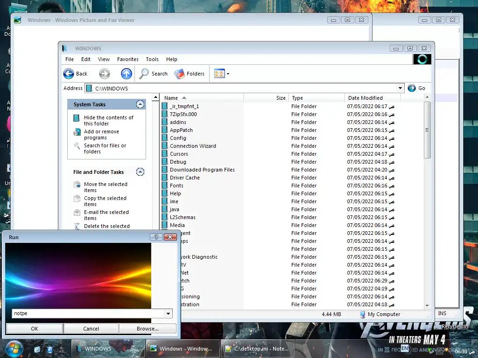Click the Delete the selected task
The height and width of the screenshot is (358, 478).
[x=107, y=226]
